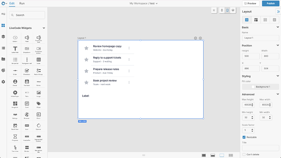Adjust the Scale factor stepper
Screen dimensions: 281x158
(x=252, y=130)
